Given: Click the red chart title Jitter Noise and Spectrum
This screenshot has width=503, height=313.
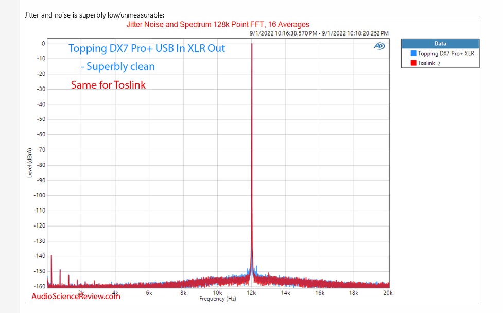Looking at the screenshot, I should click(x=218, y=24).
